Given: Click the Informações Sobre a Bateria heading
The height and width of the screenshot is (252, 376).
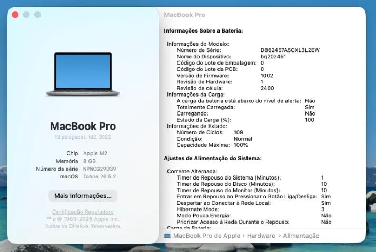Looking at the screenshot, I should coord(203,30).
